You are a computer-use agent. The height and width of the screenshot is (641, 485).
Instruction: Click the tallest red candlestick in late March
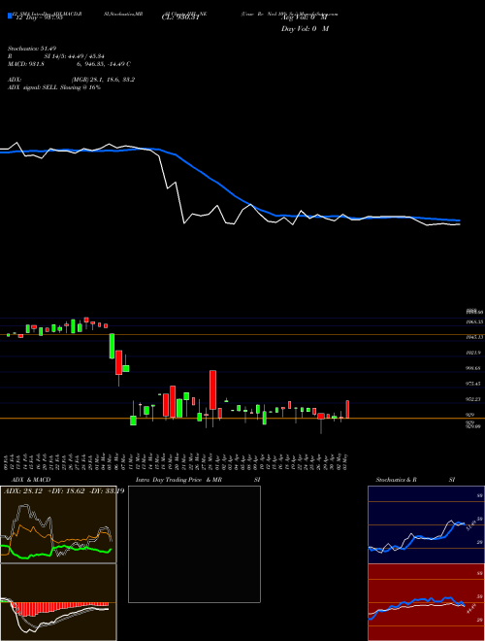point(212,389)
